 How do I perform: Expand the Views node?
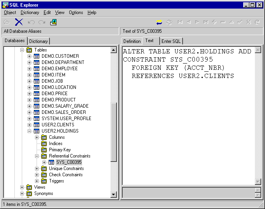[x=22, y=187]
